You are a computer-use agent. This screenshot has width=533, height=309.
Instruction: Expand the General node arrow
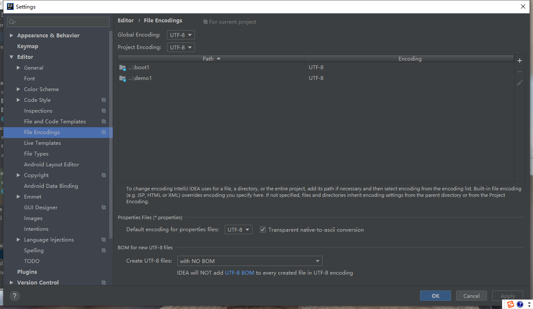18,68
